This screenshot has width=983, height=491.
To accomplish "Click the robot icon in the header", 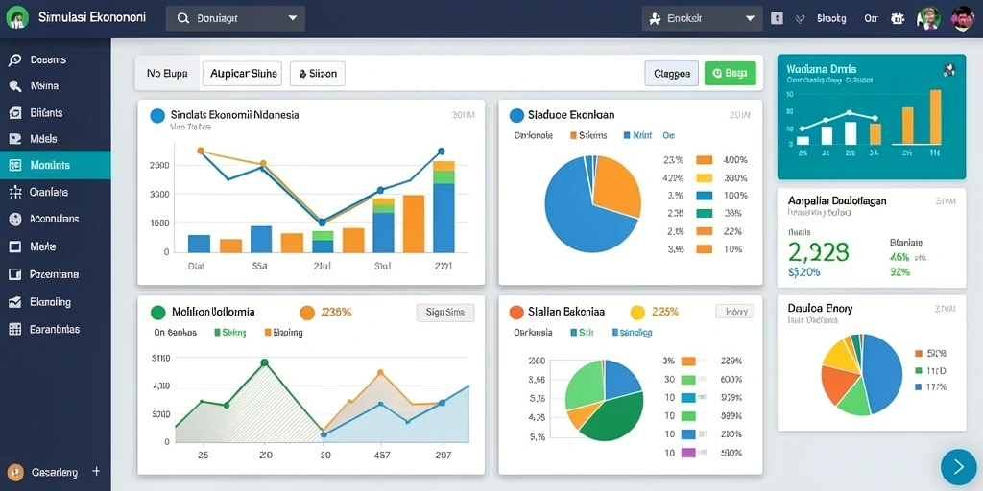I will (x=898, y=19).
